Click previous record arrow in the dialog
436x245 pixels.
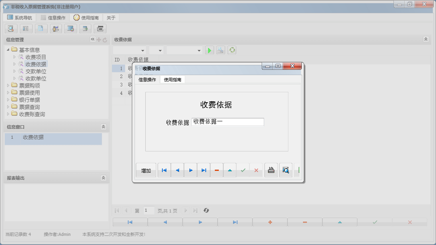(x=177, y=170)
